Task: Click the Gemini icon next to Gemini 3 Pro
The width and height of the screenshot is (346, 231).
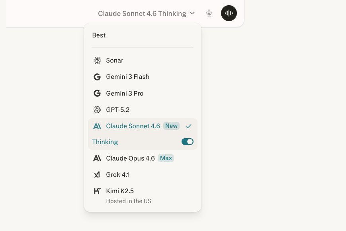Action: coord(97,93)
